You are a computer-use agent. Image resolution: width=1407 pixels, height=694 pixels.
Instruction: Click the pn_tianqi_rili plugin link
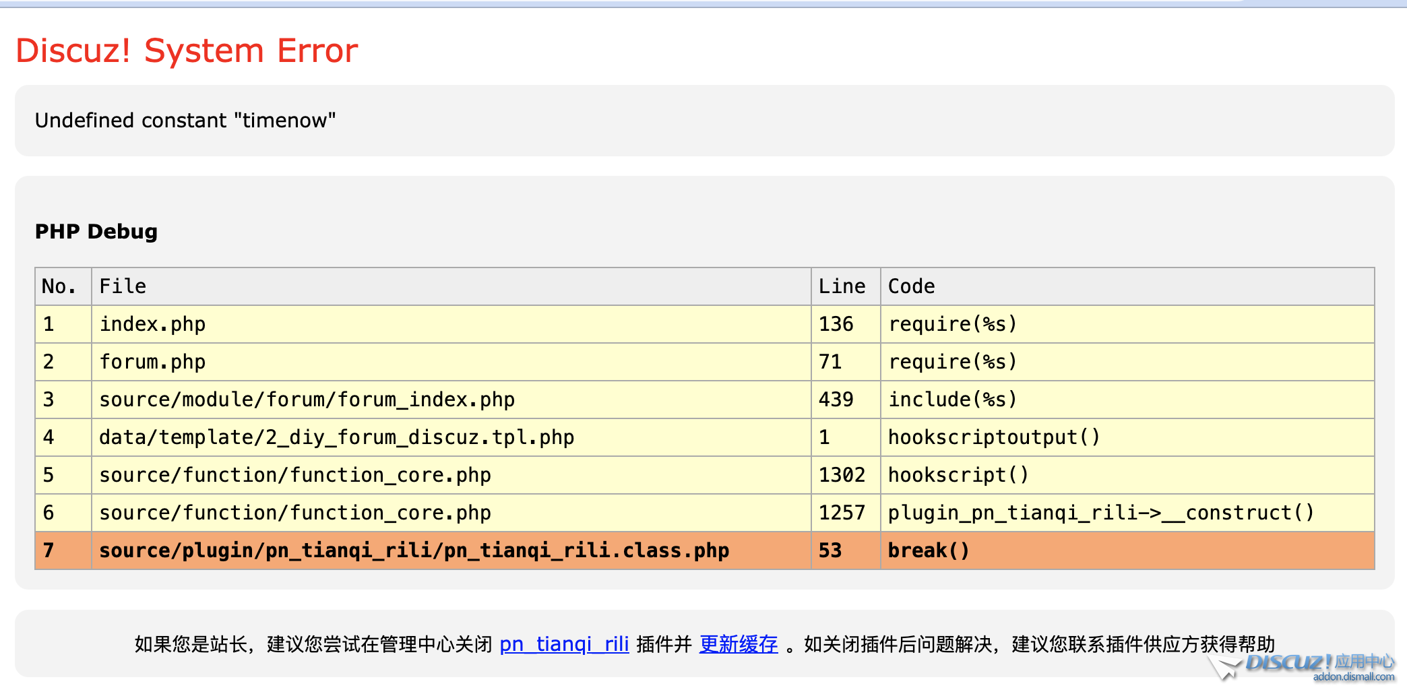tap(564, 644)
